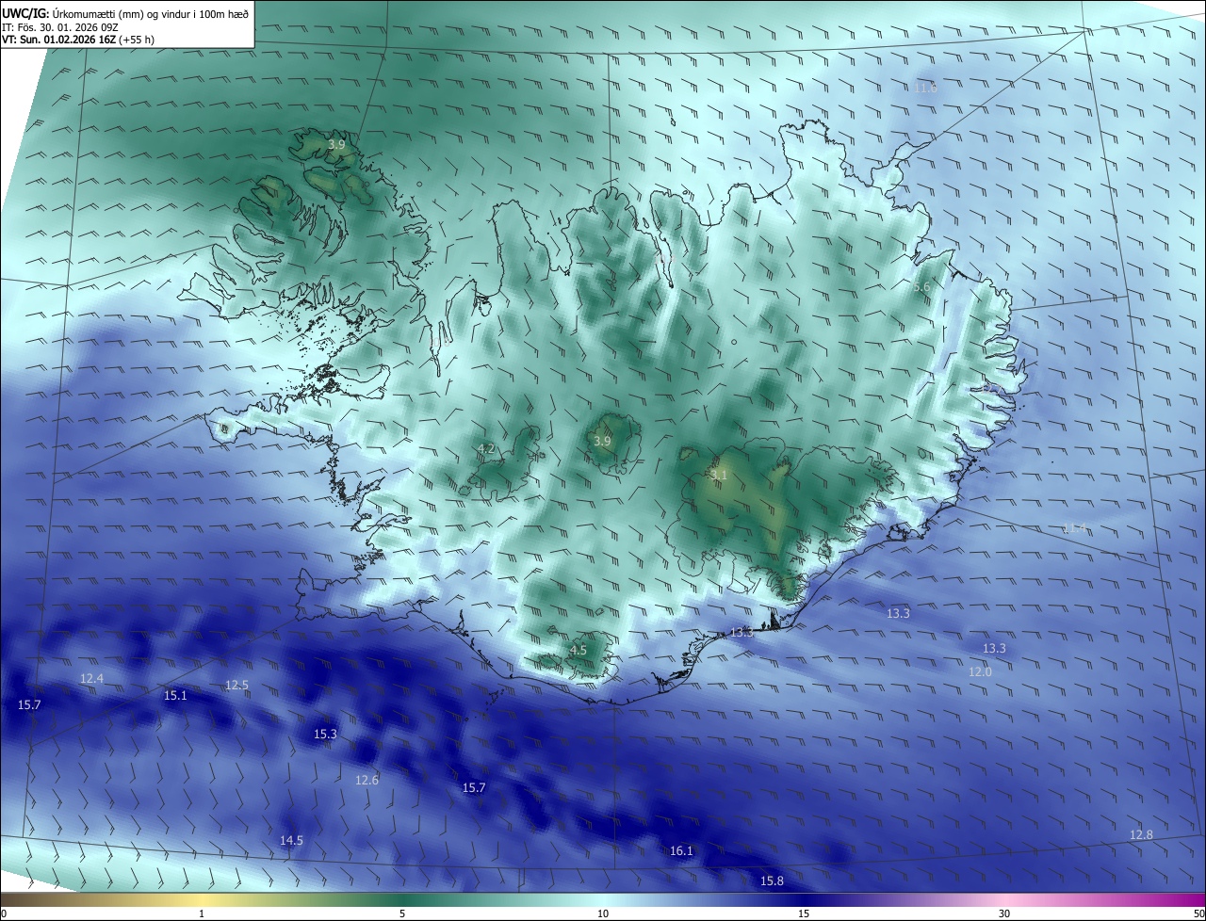Image resolution: width=1206 pixels, height=921 pixels.
Task: Select the 12.8 value label
Action: tap(1141, 835)
